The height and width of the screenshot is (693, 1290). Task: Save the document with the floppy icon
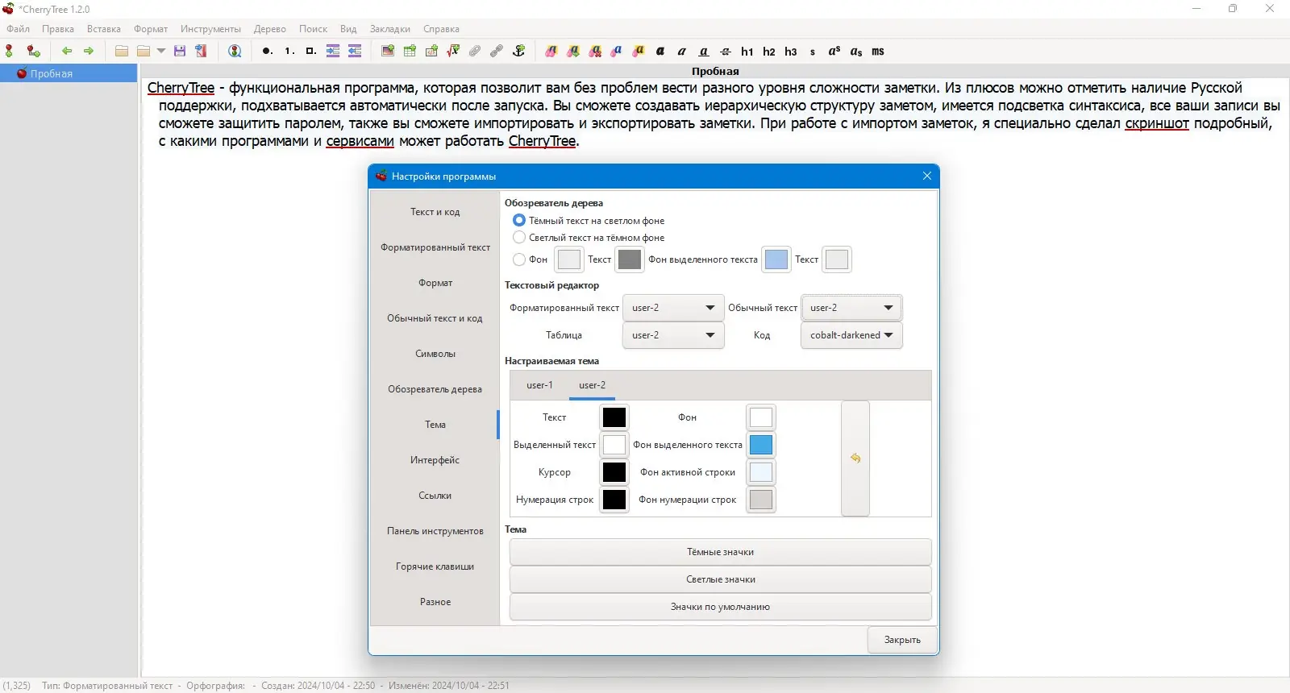click(180, 51)
